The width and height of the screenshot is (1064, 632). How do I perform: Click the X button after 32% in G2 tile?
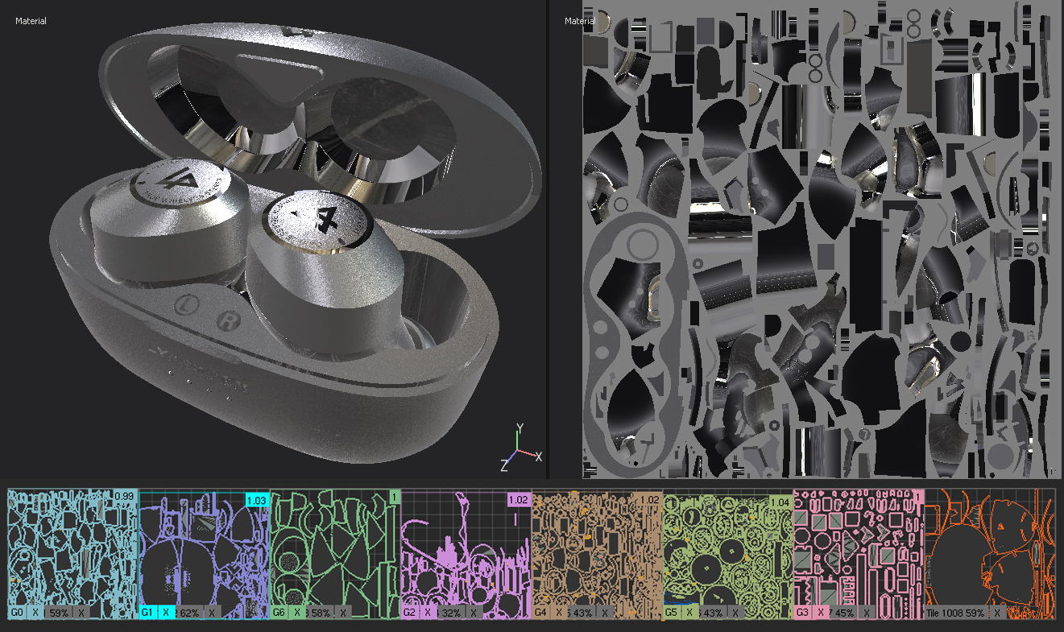click(x=473, y=613)
